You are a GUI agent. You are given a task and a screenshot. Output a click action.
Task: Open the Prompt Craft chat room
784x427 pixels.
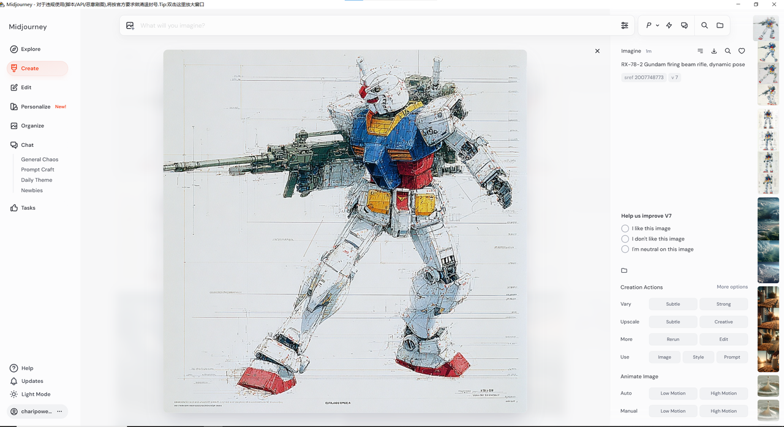38,169
